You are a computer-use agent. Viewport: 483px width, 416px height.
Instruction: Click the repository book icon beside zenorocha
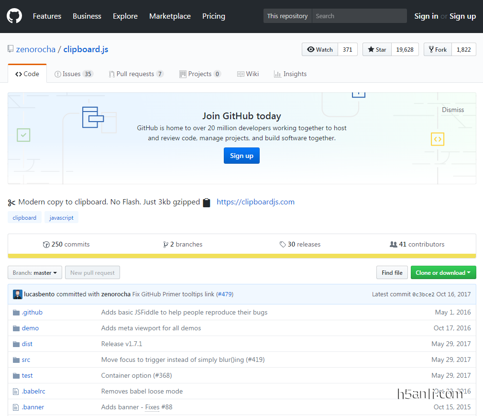(11, 49)
